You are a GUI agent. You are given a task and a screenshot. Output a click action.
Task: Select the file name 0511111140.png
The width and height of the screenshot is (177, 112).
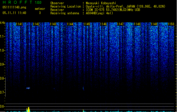point(14,7)
